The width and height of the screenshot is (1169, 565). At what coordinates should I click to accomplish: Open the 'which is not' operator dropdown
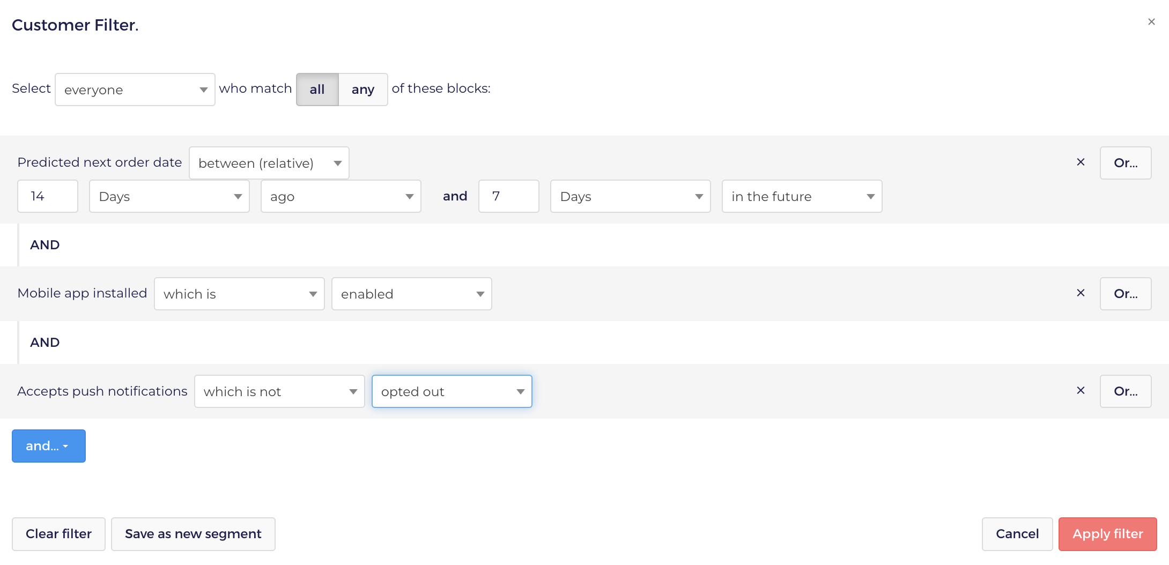tap(279, 391)
